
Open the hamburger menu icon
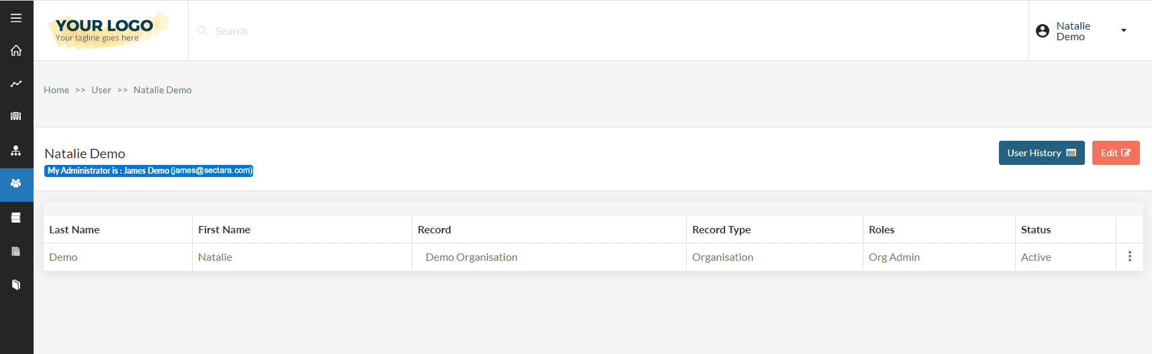click(16, 18)
